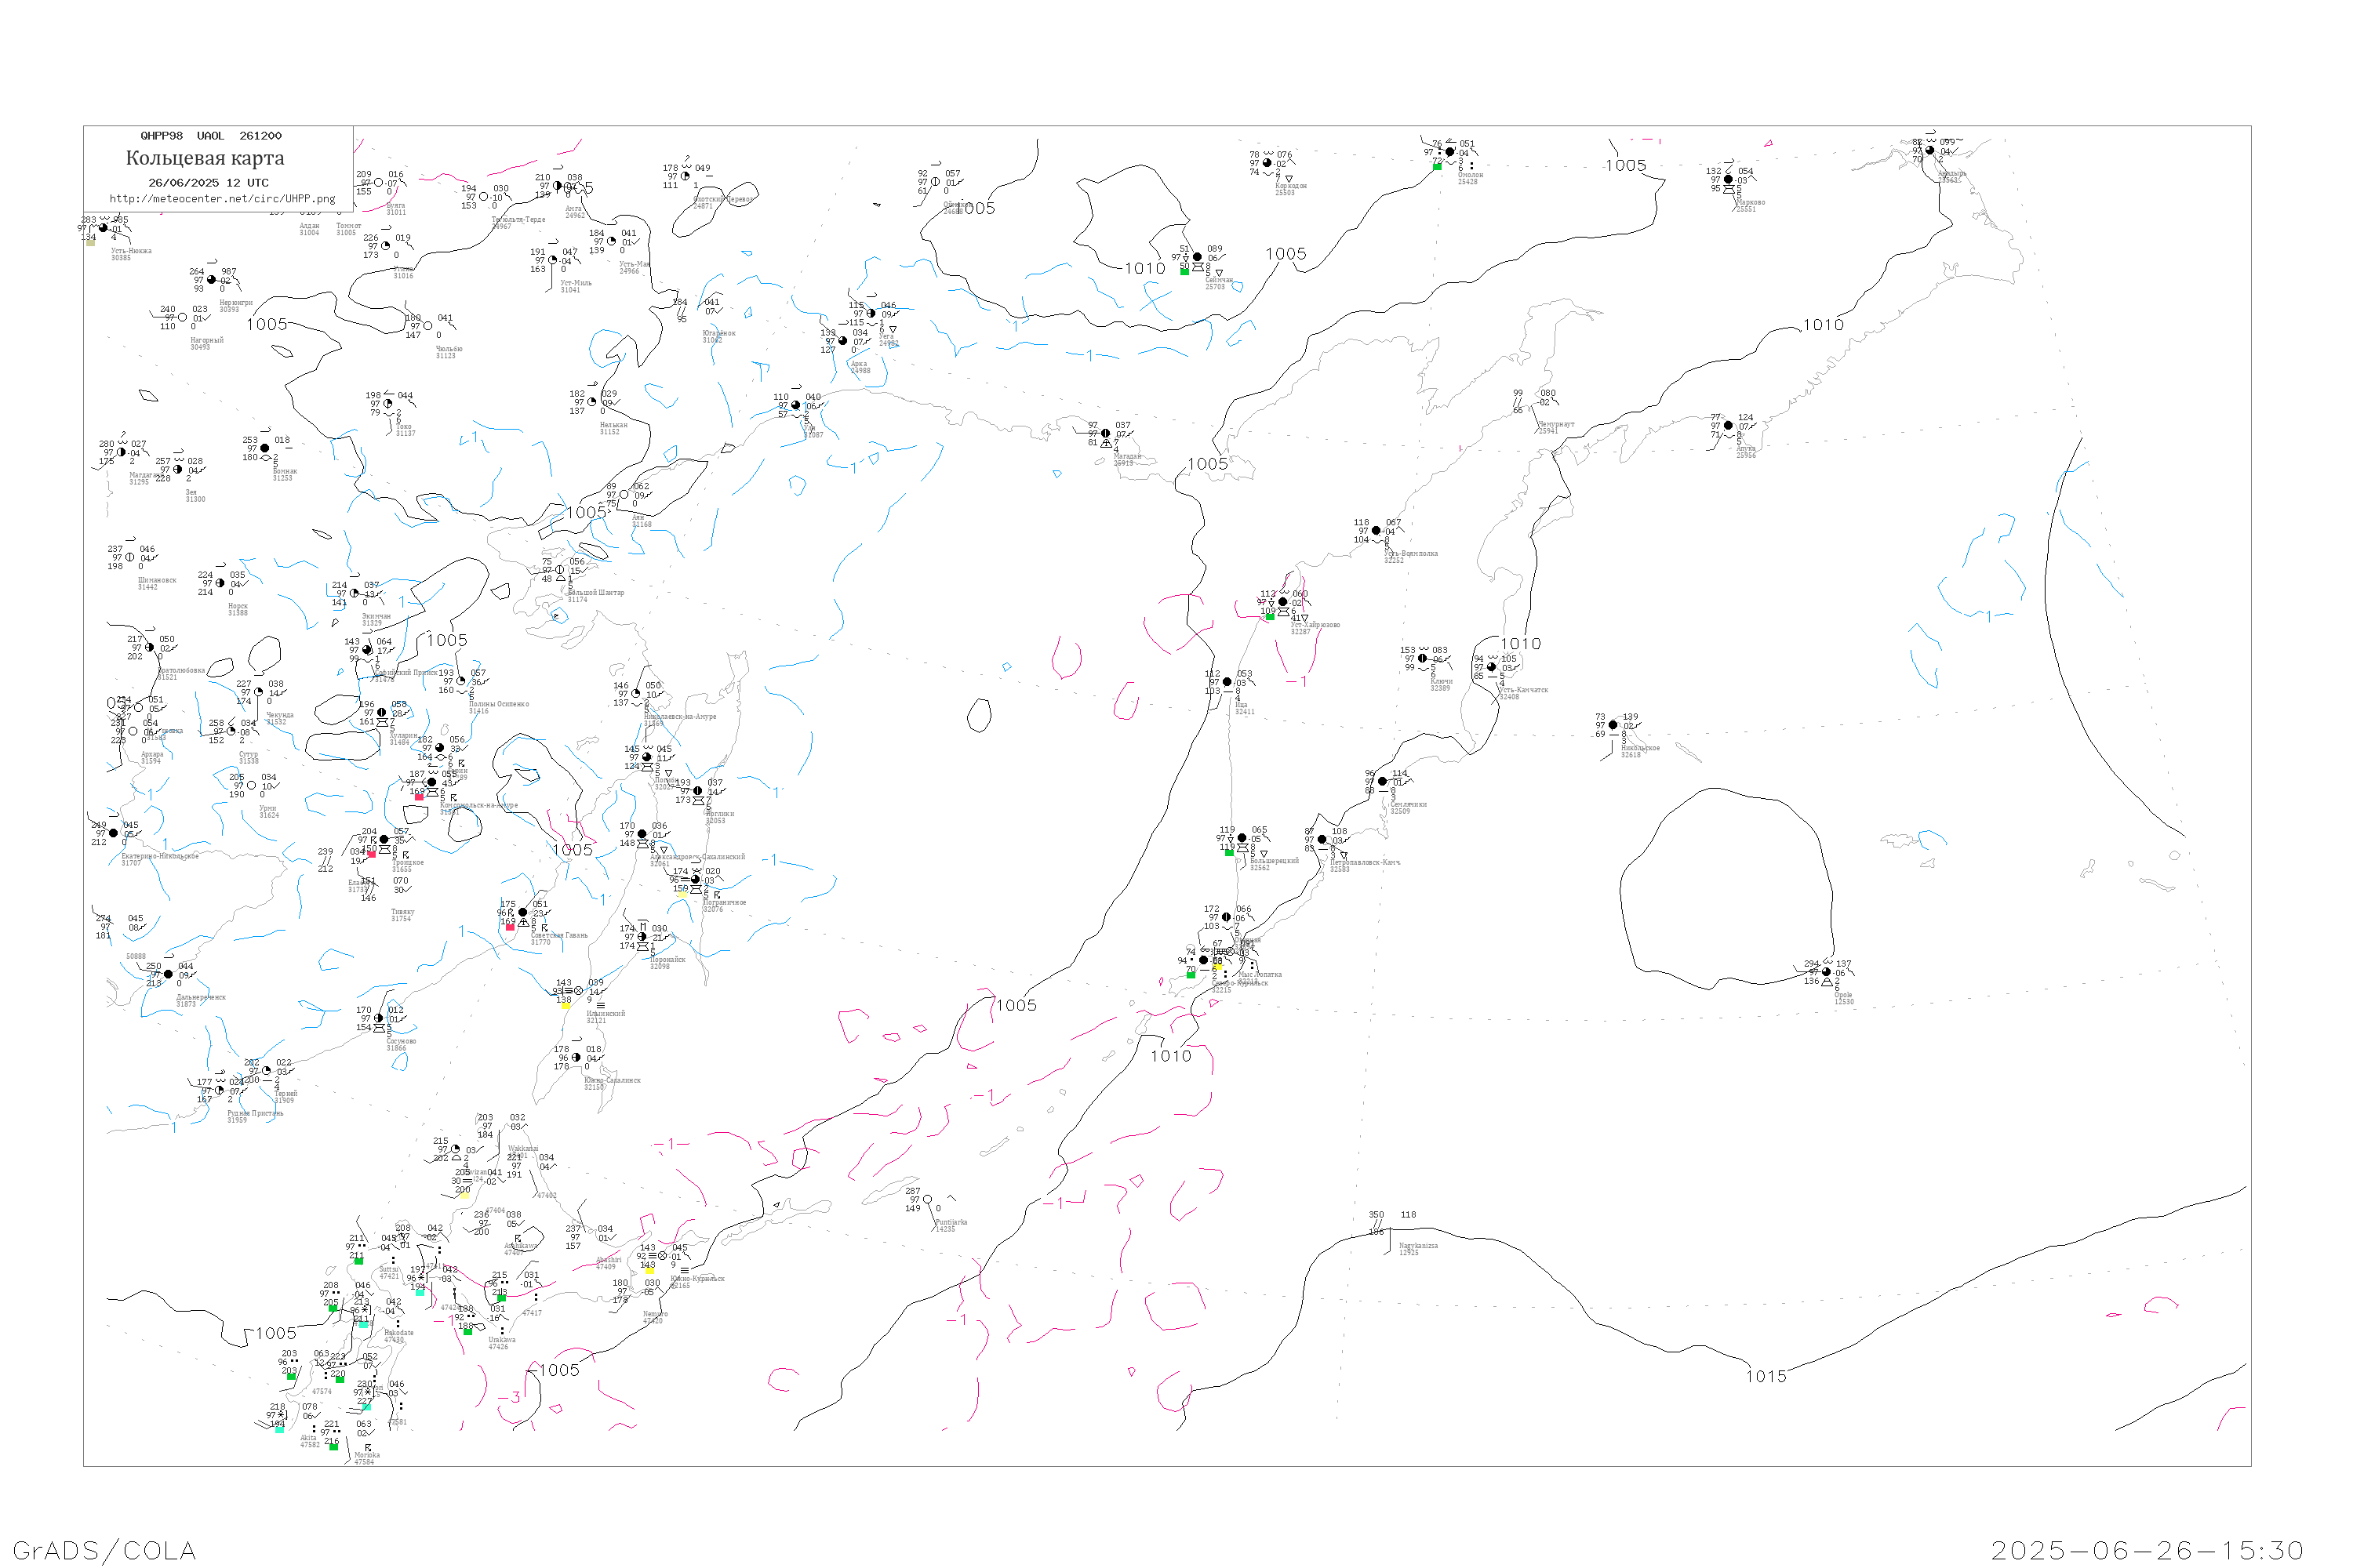Click the Кольцевая карта map title
This screenshot has width=2353, height=1568.
pyautogui.click(x=205, y=158)
